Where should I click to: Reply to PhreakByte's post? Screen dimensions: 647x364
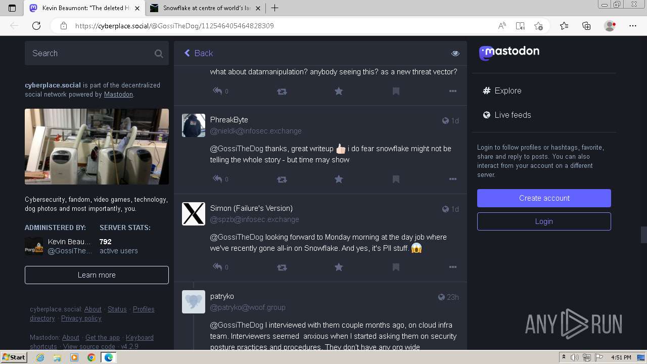pos(217,179)
